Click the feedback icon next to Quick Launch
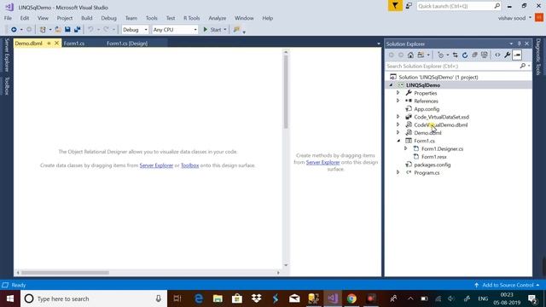Image resolution: width=546 pixels, height=307 pixels. pos(409,6)
